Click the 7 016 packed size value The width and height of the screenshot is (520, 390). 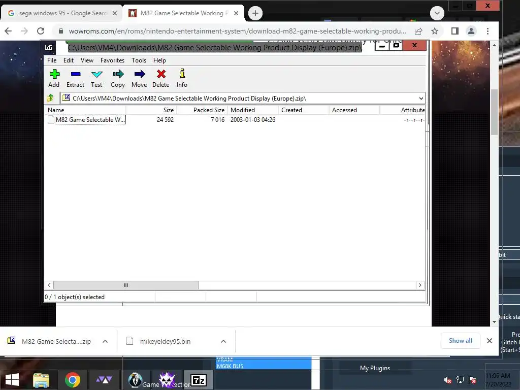pos(217,120)
